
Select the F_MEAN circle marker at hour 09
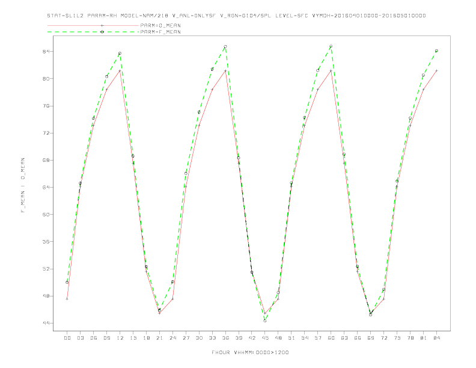(106, 76)
